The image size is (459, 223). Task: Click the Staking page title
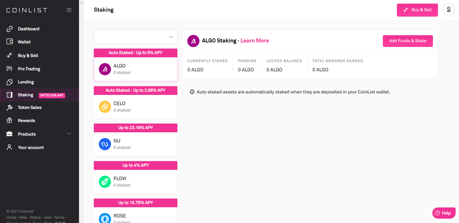[104, 10]
